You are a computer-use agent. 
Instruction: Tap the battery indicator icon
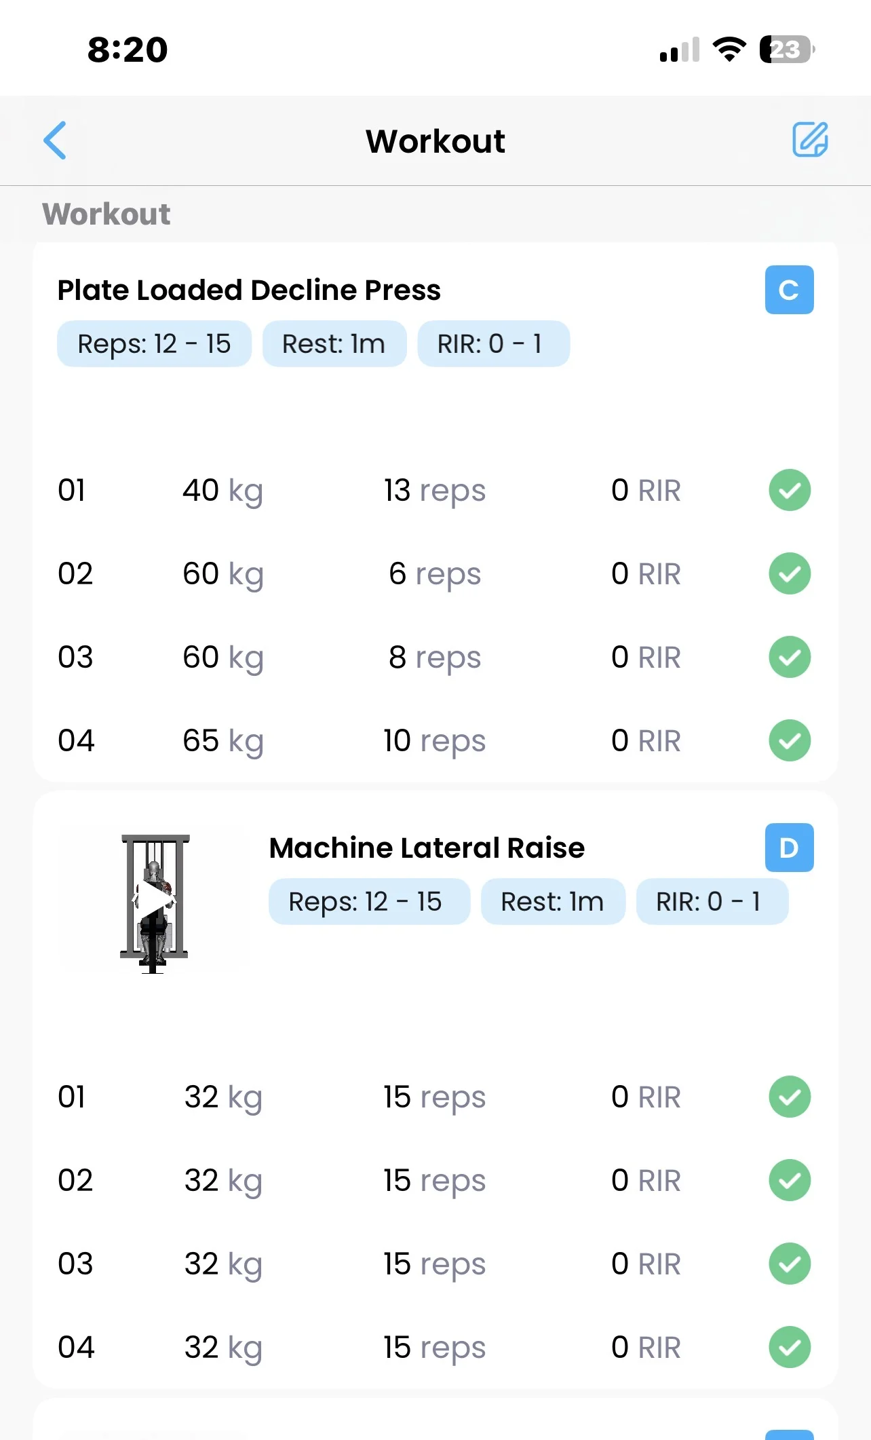(x=787, y=50)
